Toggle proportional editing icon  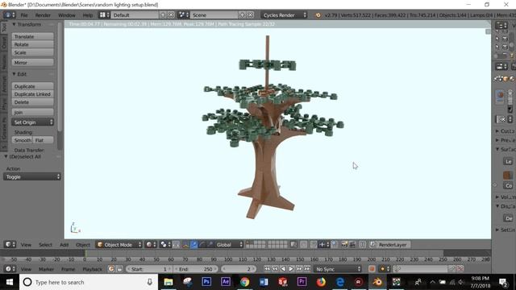click(303, 245)
